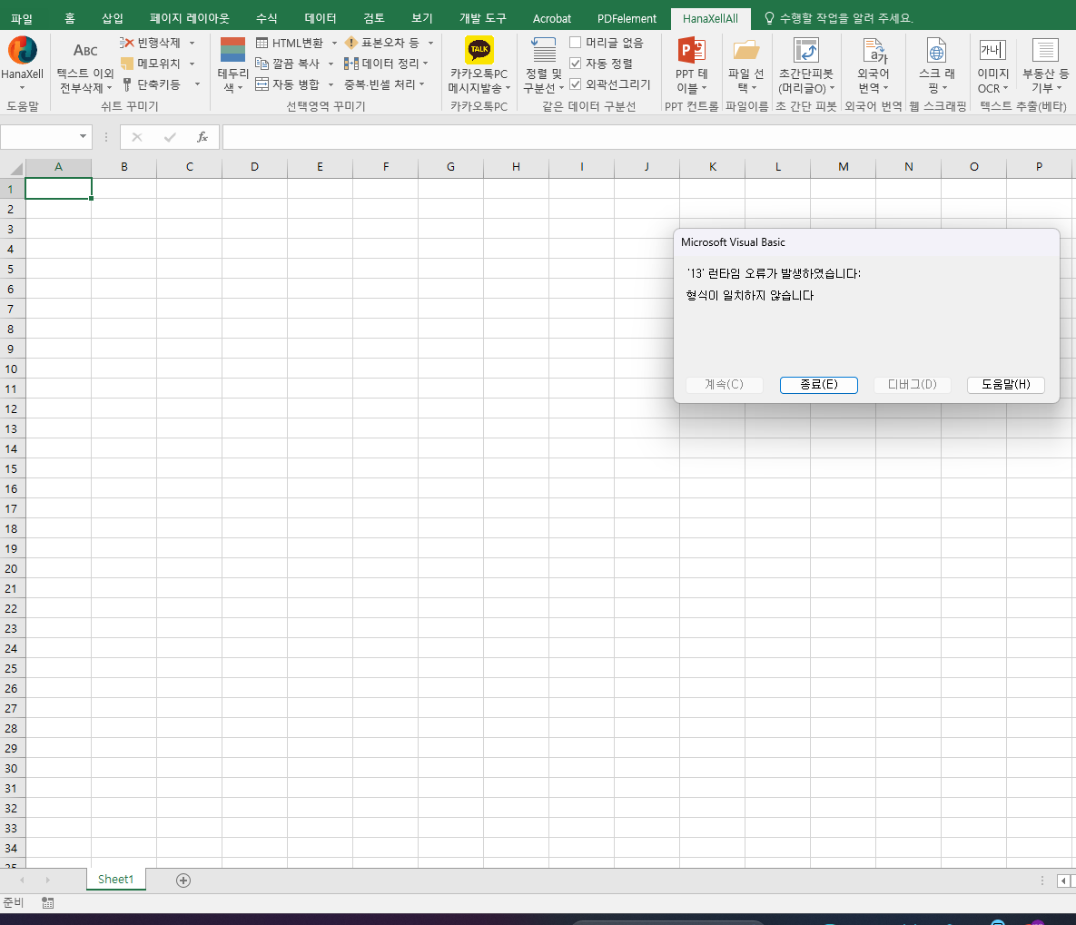Switch to the 개발 도구 ribbon tab
1076x925 pixels.
[x=482, y=18]
